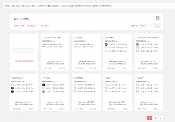Click June 21, 2016 9:43 AM submission
This screenshot has height=122, width=175.
118,51
